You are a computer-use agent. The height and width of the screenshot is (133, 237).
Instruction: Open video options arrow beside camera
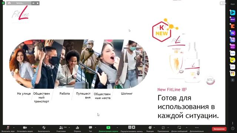pos(32,127)
